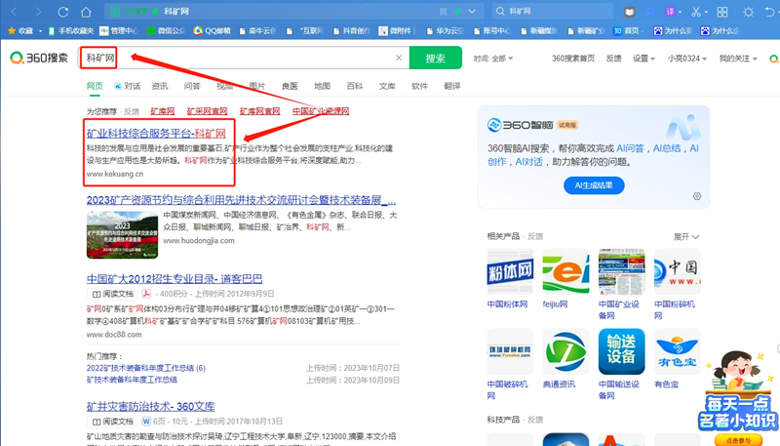Reload the page with the refresh icon
The width and height of the screenshot is (780, 446).
[63, 12]
